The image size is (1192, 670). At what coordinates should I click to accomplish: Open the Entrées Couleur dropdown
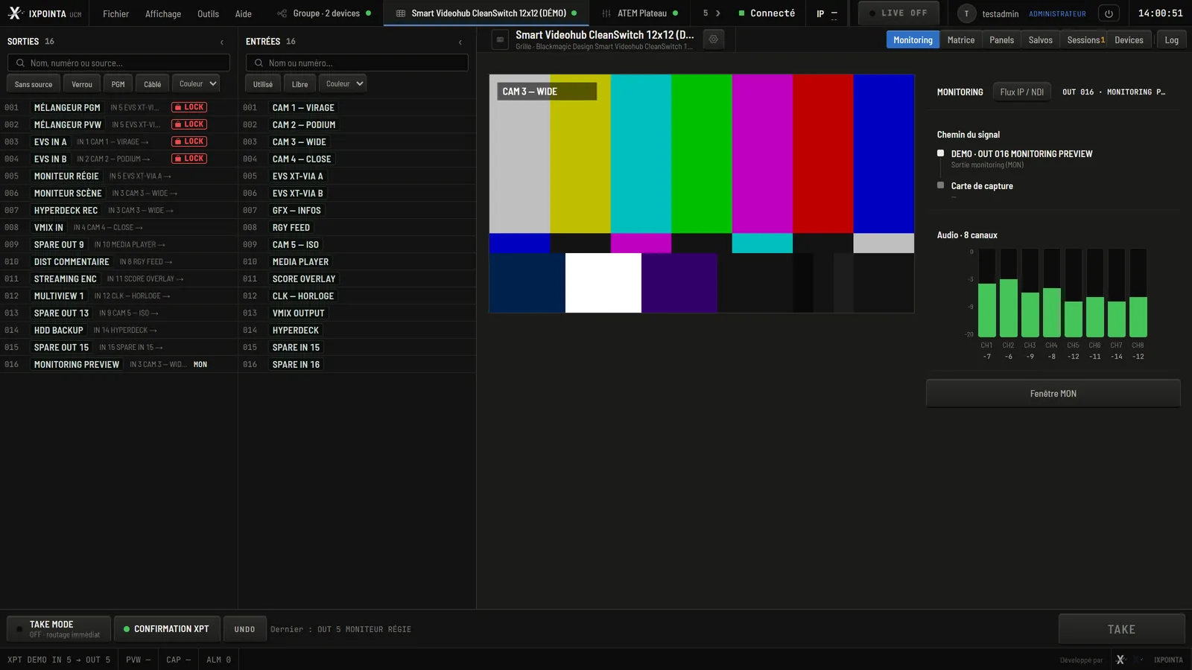343,84
